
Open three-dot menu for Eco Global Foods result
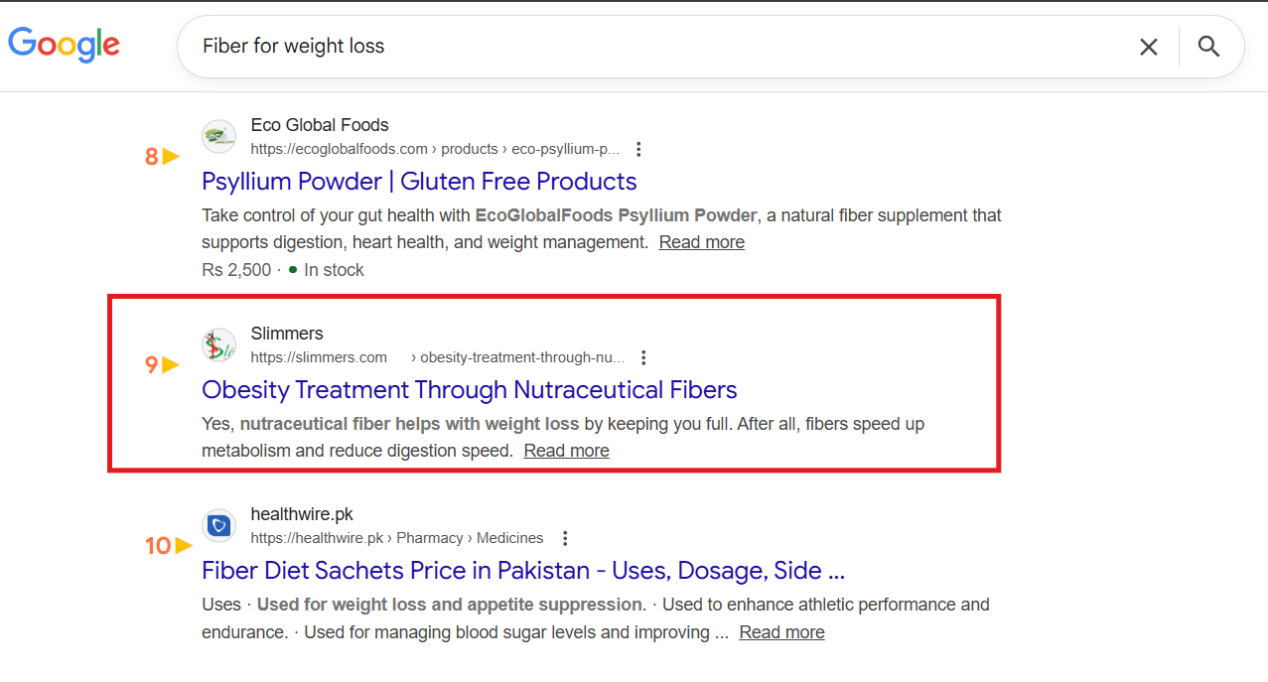coord(638,149)
